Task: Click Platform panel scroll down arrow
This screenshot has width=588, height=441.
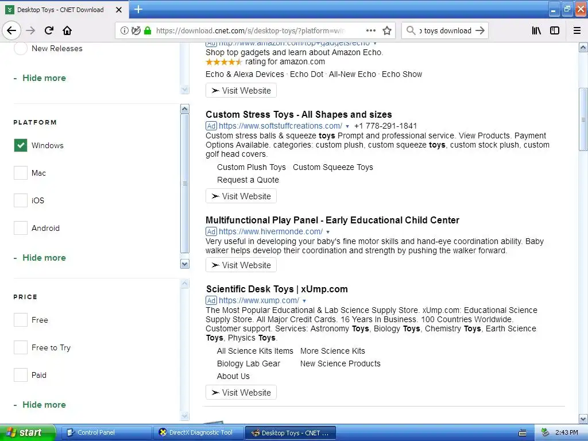Action: 184,264
